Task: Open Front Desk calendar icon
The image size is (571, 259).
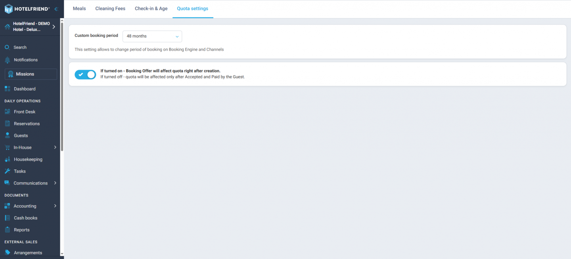Action: [x=7, y=112]
